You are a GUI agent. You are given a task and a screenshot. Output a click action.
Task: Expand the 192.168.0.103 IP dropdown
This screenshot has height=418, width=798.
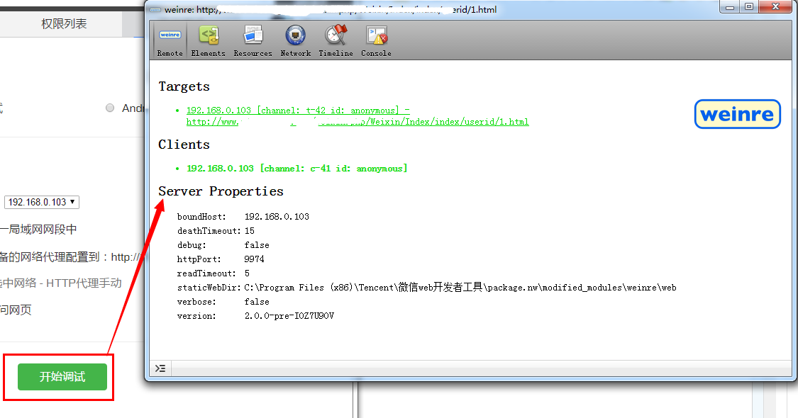coord(42,202)
